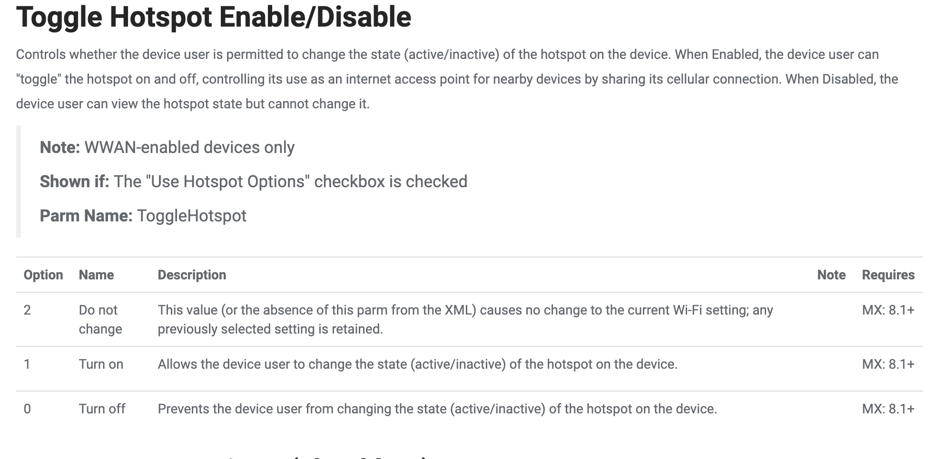This screenshot has height=459, width=946.
Task: Click the description for "Do not change"
Action: click(465, 319)
